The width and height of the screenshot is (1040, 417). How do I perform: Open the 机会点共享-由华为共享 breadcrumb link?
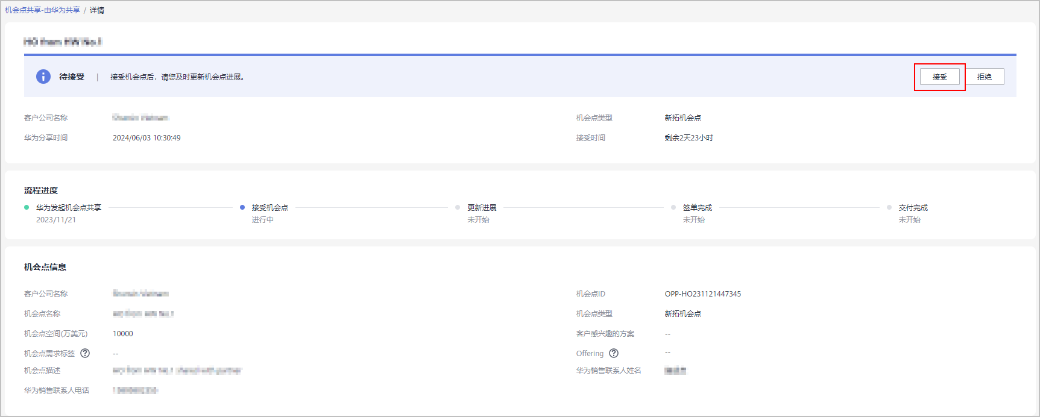[42, 10]
